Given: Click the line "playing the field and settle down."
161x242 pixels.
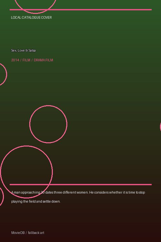Looking at the screenshot, I should tap(36, 201).
